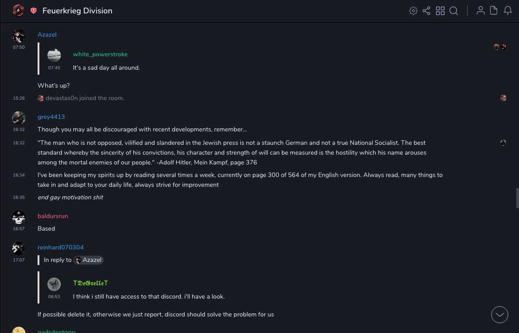This screenshot has height=333, width=519.
Task: Open the apps grid icon
Action: [440, 11]
